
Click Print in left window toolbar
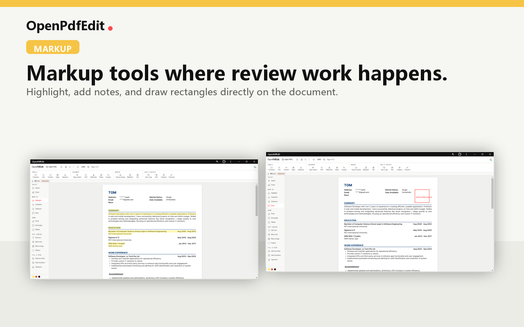point(156,176)
